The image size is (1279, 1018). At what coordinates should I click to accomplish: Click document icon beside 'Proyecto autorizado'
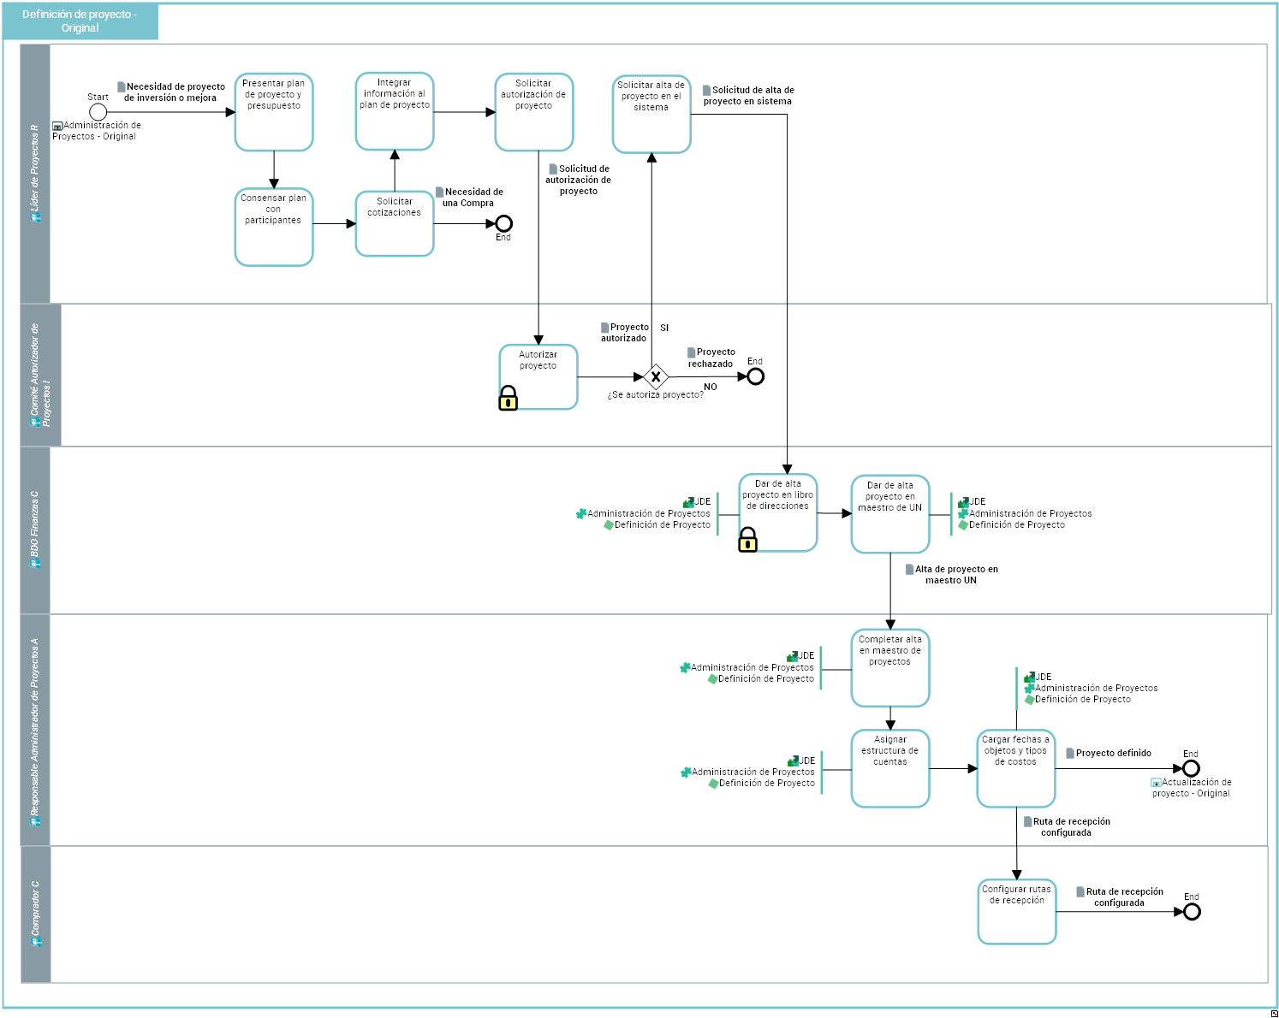point(604,327)
